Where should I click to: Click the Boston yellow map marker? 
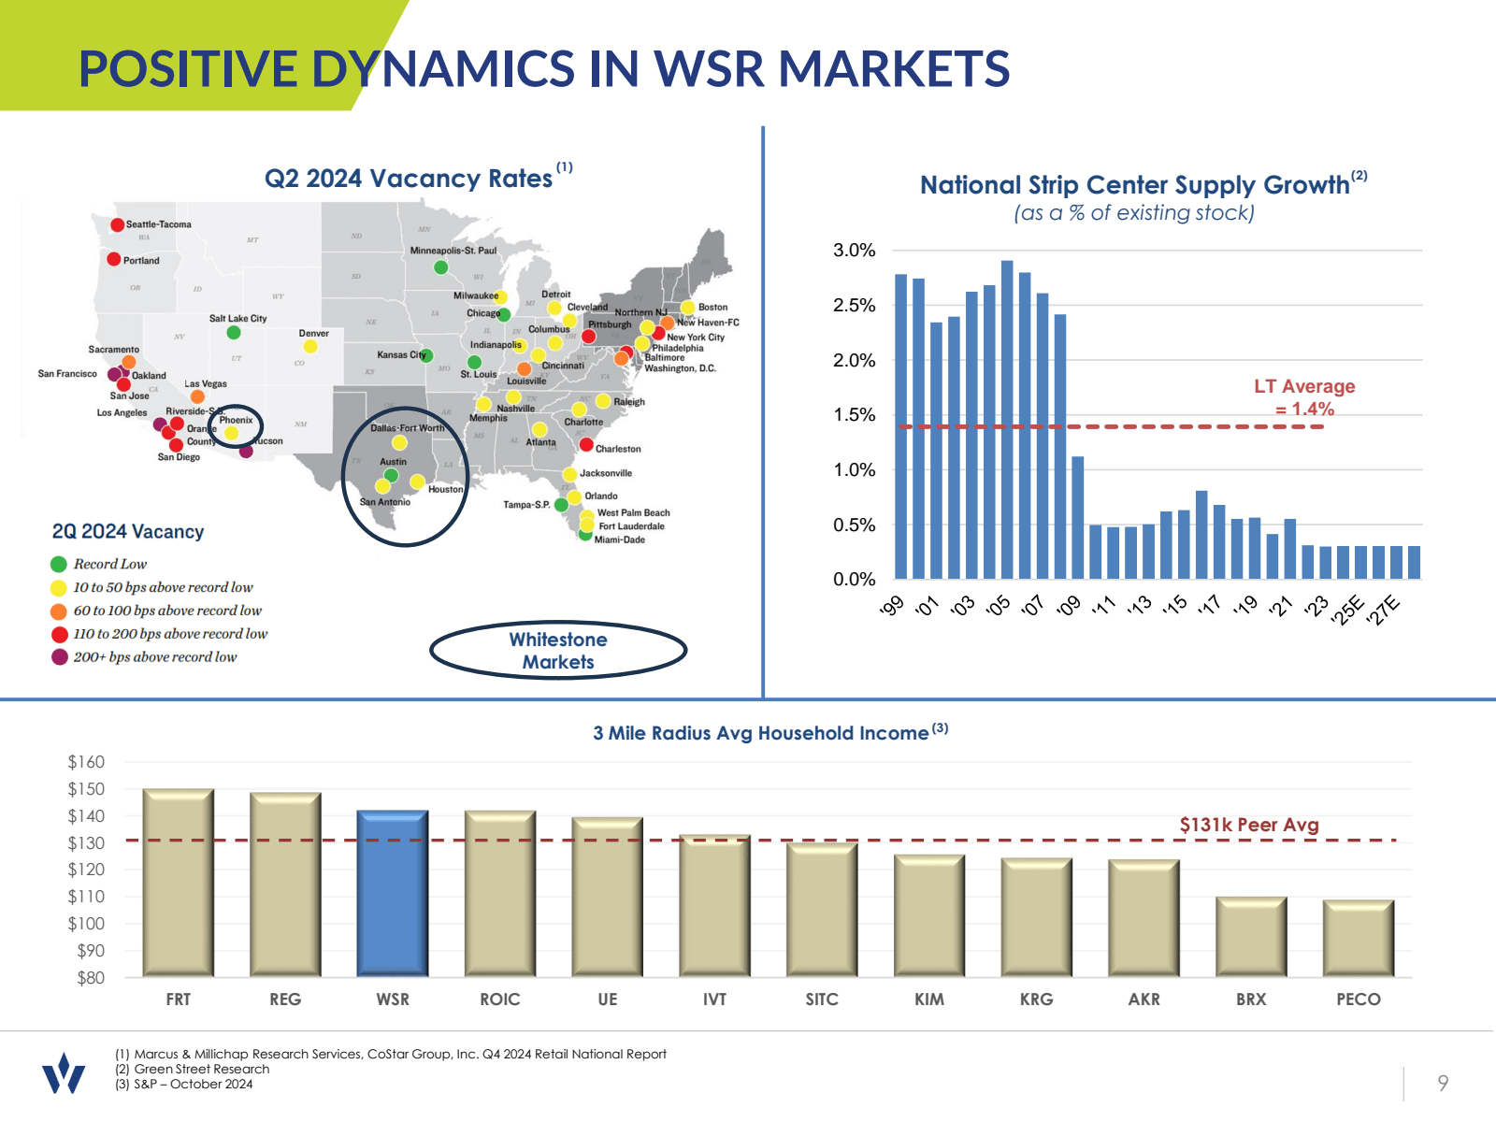[x=688, y=307]
